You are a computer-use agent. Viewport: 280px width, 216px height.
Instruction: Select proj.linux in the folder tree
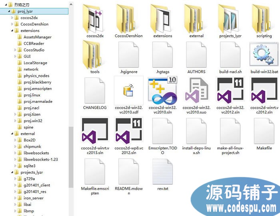click(32, 95)
